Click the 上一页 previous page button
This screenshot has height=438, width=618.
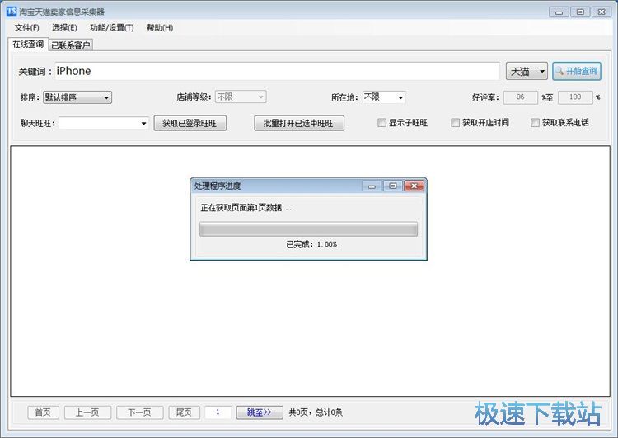pyautogui.click(x=87, y=412)
